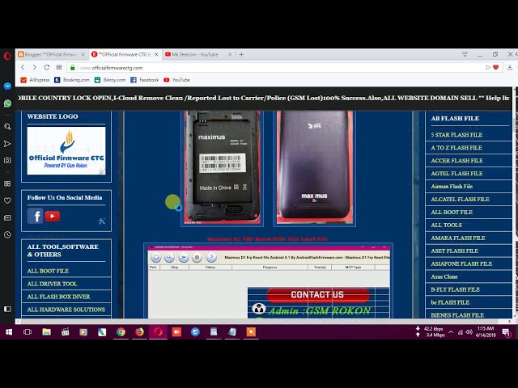Screen dimensions: 518x388
Task: Open AliExpress bookmark
Action: [x=35, y=80]
